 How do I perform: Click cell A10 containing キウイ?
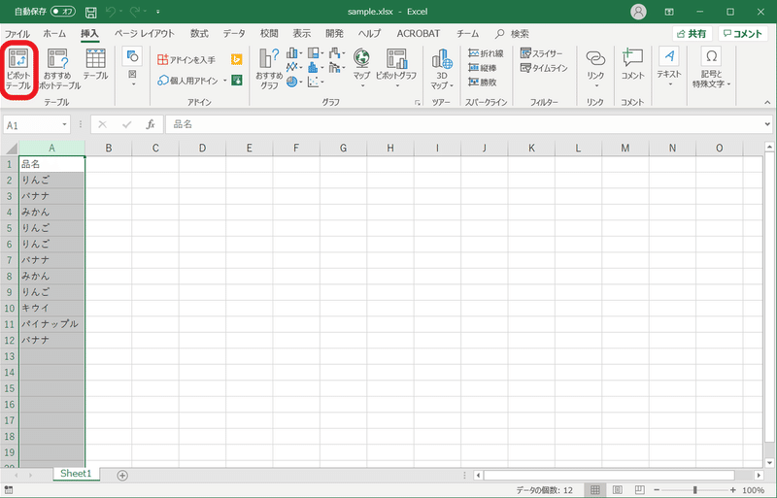point(51,308)
